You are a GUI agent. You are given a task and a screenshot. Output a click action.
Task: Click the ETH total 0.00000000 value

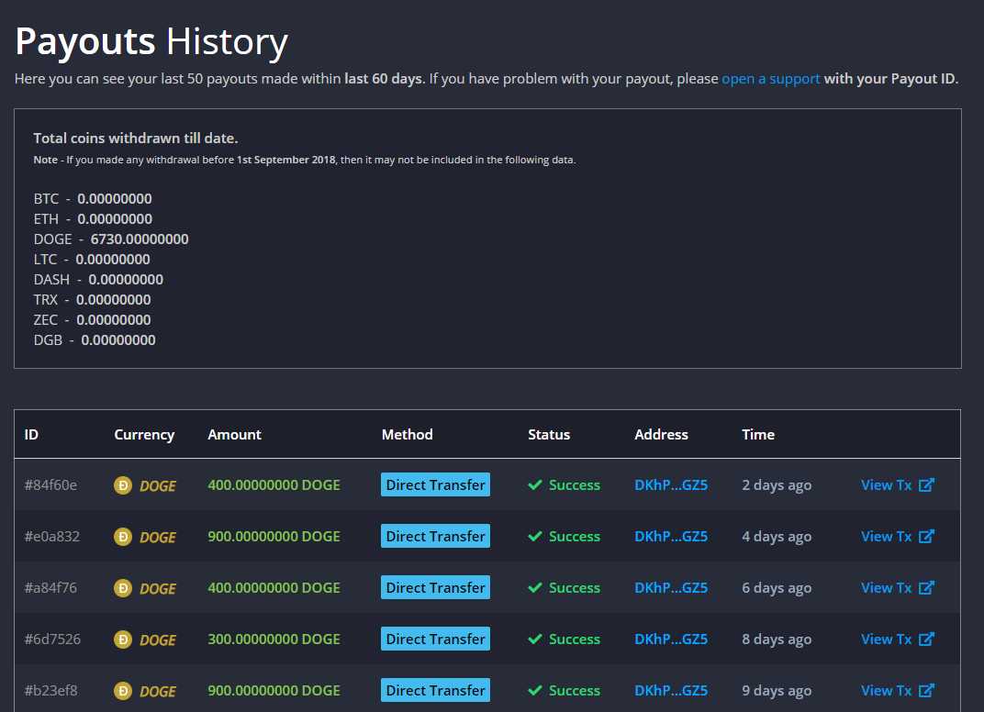[x=115, y=219]
